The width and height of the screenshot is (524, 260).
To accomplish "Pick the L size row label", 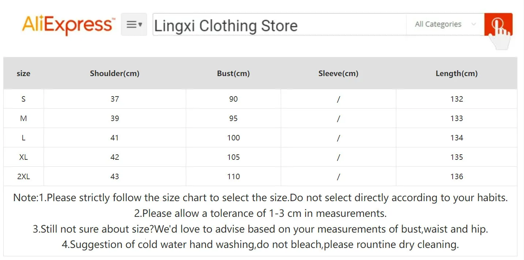I will (23, 138).
